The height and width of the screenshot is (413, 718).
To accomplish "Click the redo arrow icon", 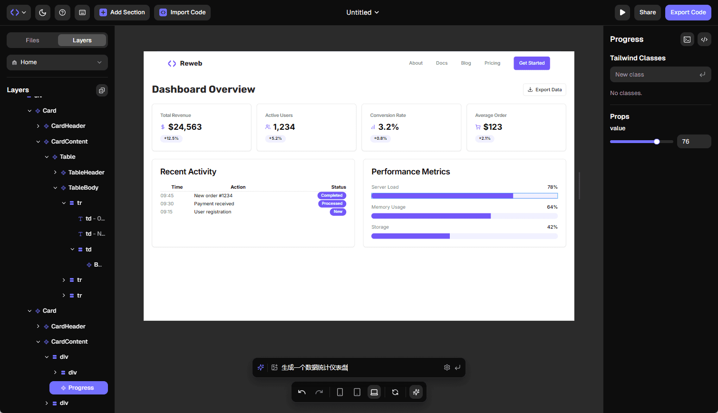I will coord(319,392).
